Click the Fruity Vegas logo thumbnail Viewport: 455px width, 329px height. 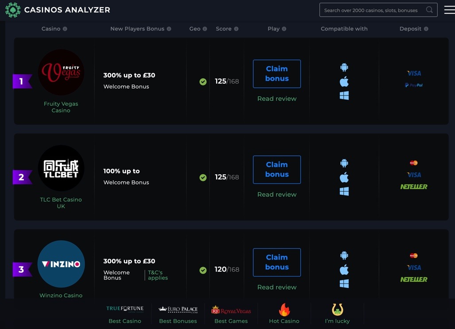61,72
